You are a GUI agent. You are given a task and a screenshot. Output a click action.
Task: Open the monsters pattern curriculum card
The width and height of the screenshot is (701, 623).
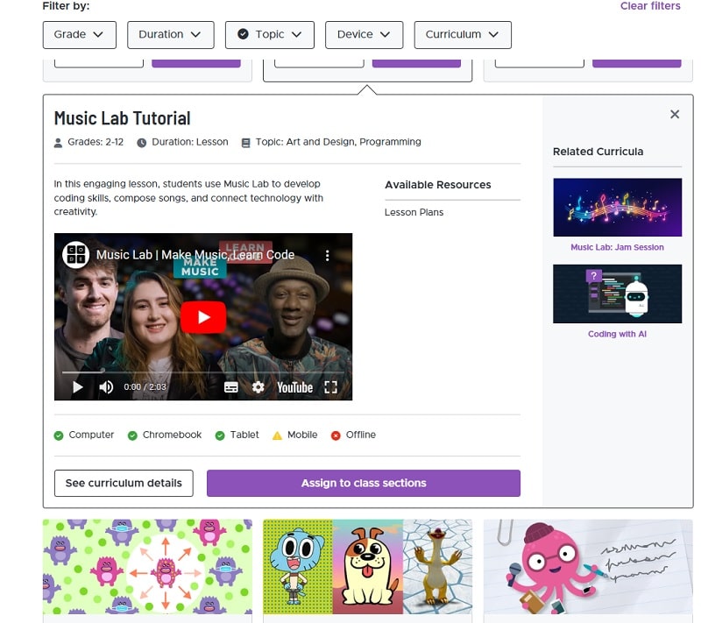[x=147, y=567]
